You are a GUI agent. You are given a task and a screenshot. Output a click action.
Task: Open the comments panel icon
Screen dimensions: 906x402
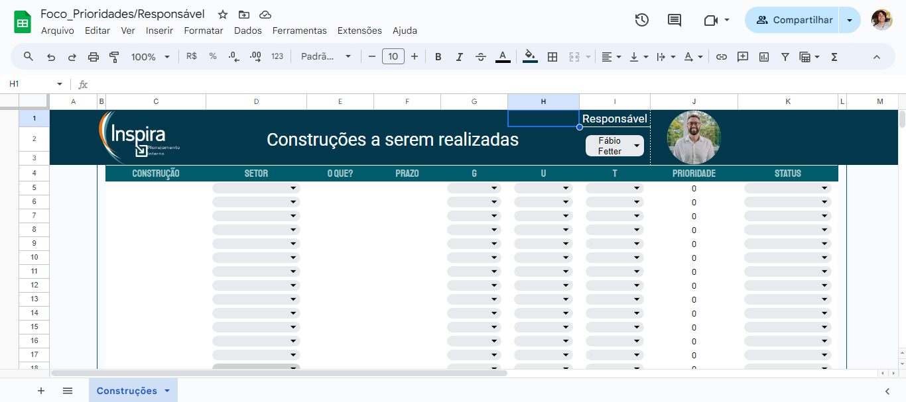(x=675, y=20)
